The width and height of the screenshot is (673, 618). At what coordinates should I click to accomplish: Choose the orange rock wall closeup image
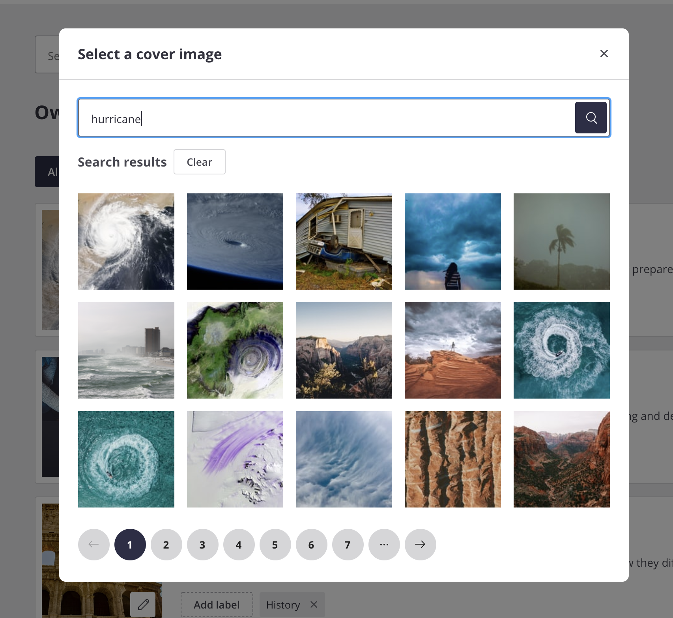(x=453, y=459)
